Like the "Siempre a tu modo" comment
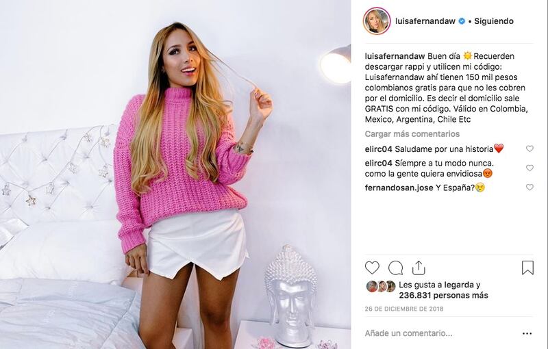This screenshot has width=548, height=349. pos(530,168)
